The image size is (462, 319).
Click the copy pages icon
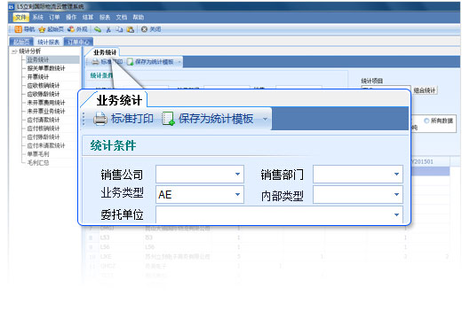(x=119, y=29)
